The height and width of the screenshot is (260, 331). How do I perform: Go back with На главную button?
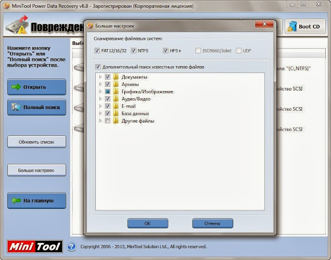pos(37,201)
